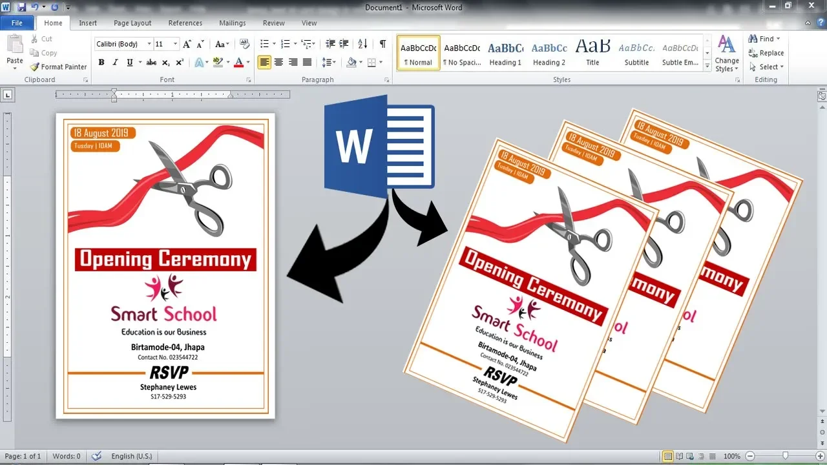The image size is (827, 465).
Task: Click the tab selector box left of ruler
Action: point(8,95)
